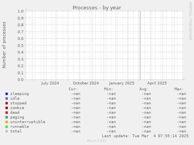The height and width of the screenshot is (145, 194).
Task: Select the 'total' legend label
Action: coord(16,131)
